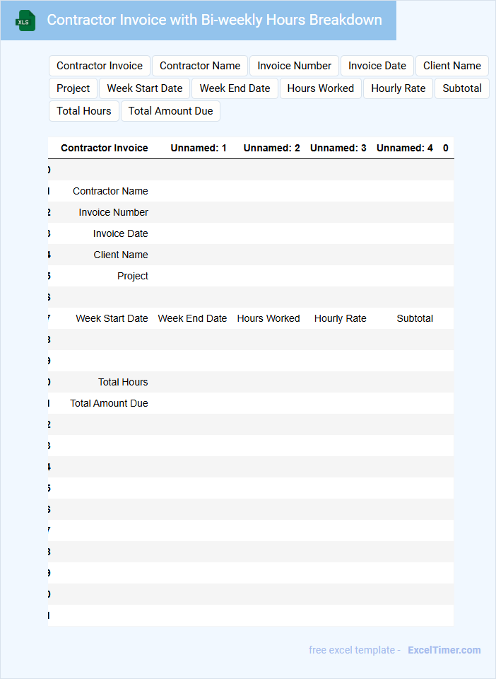Select the Week Start Date tag

pos(144,88)
